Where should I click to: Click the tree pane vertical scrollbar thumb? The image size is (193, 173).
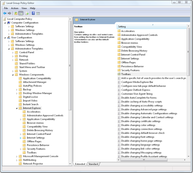[70, 65]
